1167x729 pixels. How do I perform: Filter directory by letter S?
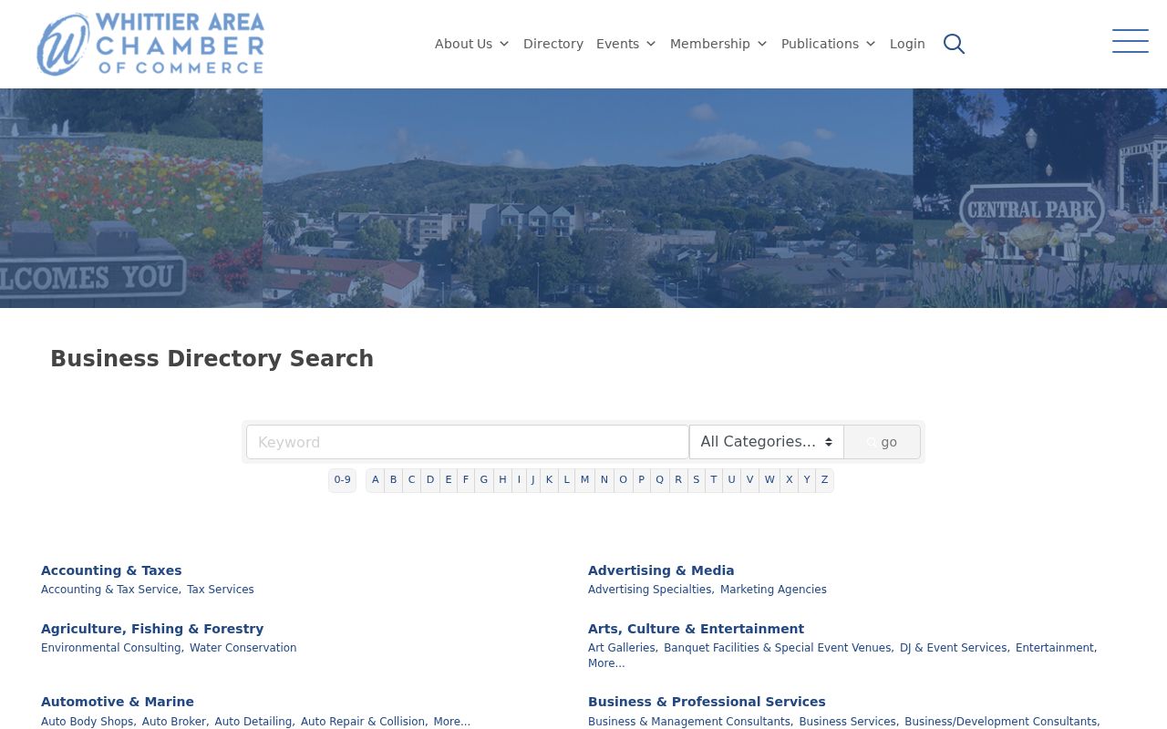coord(696,480)
